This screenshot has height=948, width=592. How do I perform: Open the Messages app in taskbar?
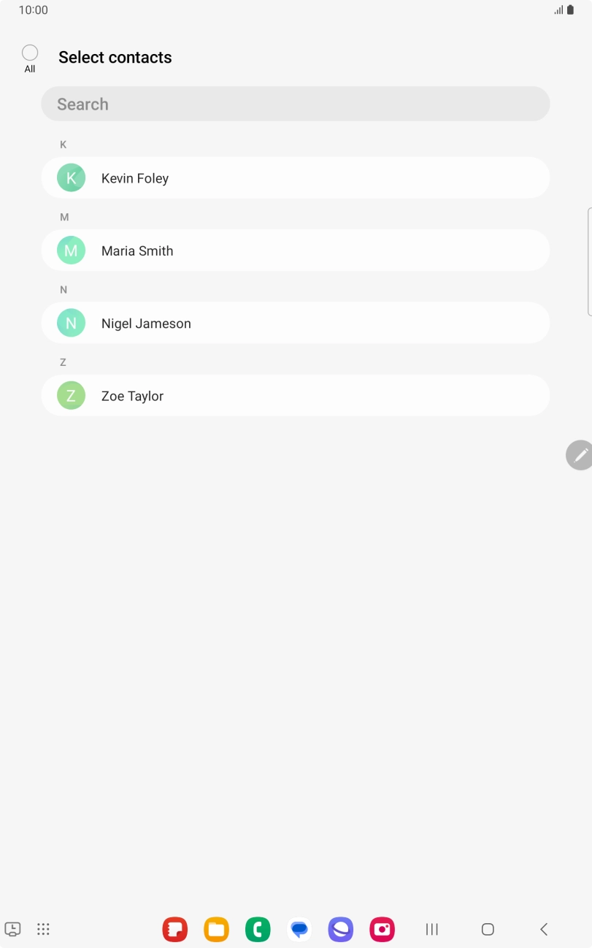click(x=299, y=929)
